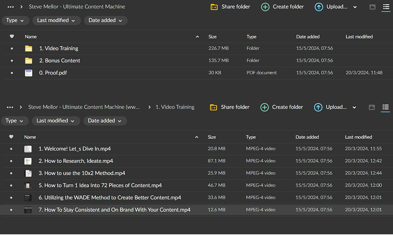Screen dimensions: 393x235
Task: Switch to thumbnail view in the upper panel
Action: [x=372, y=7]
